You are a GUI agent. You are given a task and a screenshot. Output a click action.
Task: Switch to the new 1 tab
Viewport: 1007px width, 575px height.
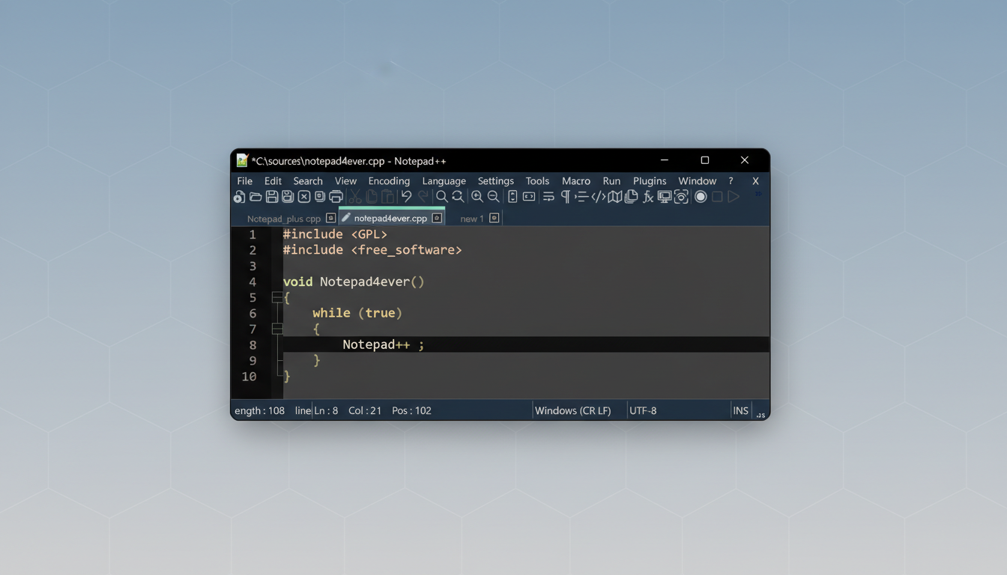(471, 218)
